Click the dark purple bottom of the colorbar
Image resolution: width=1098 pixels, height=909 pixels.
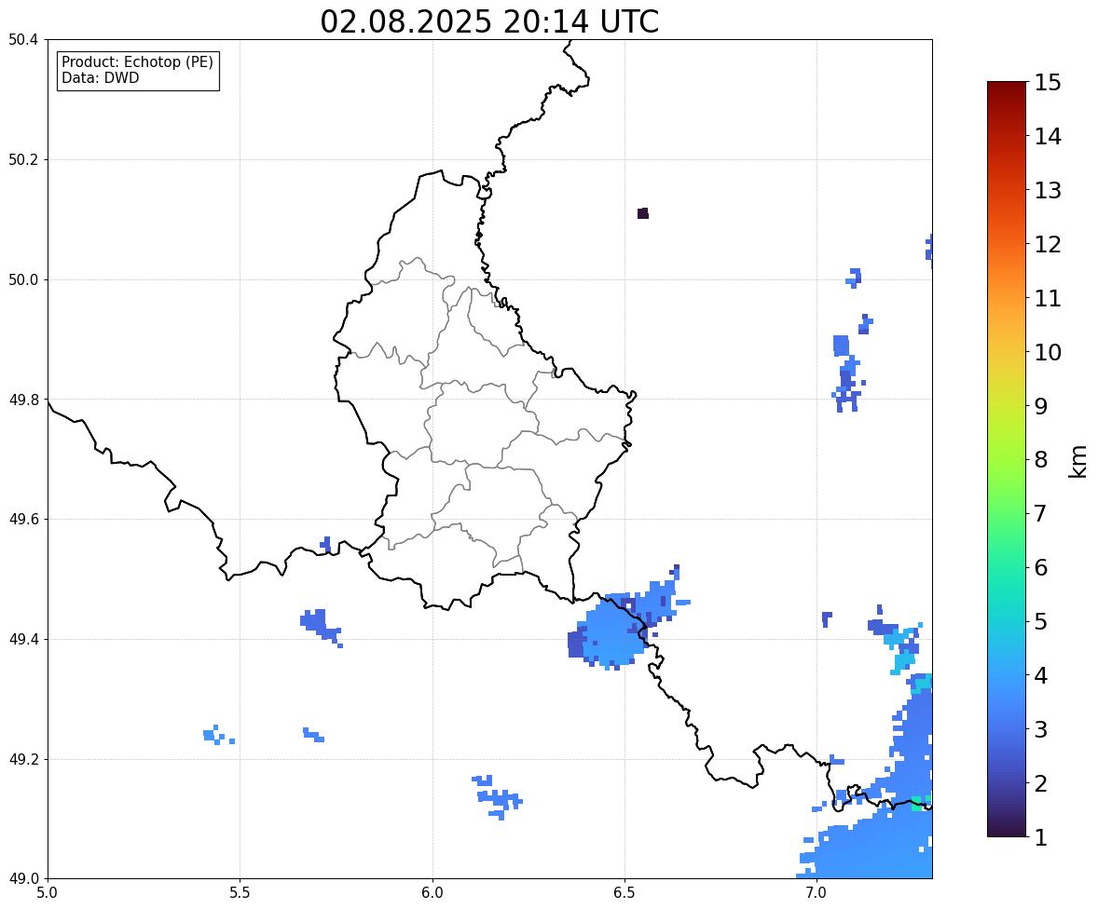(1007, 829)
